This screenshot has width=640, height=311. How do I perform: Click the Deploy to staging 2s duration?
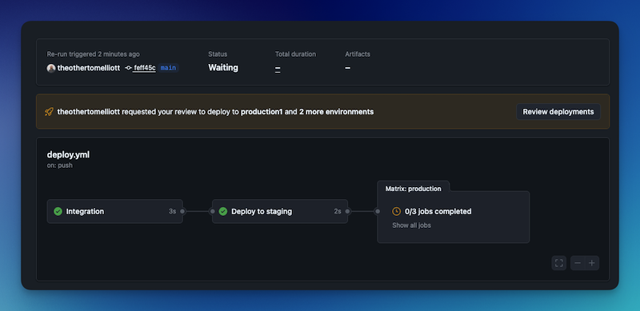[x=338, y=211]
